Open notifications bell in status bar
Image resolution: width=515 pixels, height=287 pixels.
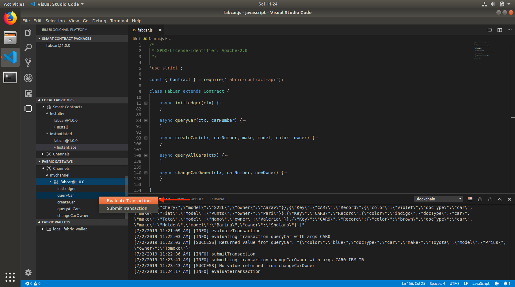pyautogui.click(x=507, y=284)
